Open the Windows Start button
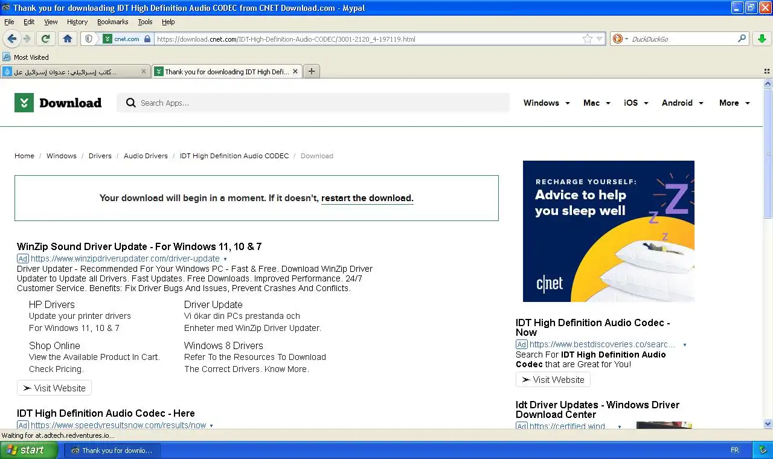The image size is (773, 459). point(29,450)
